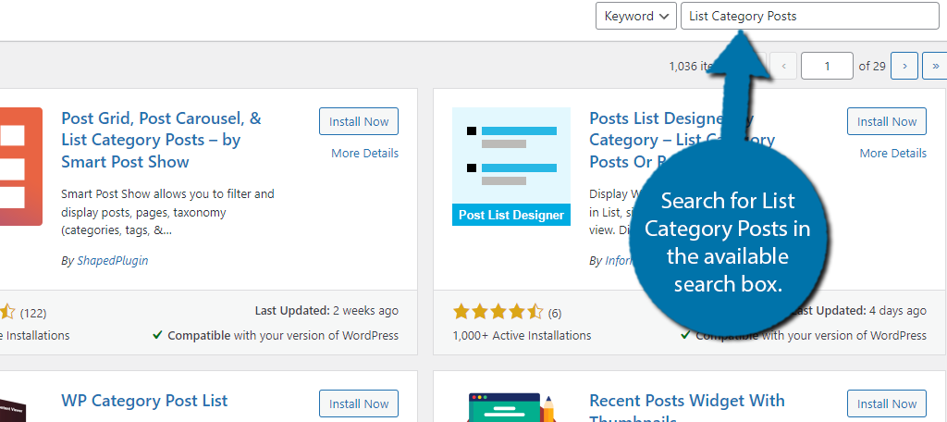Open the Recent Posts Widget With Thumbnails title

pos(687,407)
